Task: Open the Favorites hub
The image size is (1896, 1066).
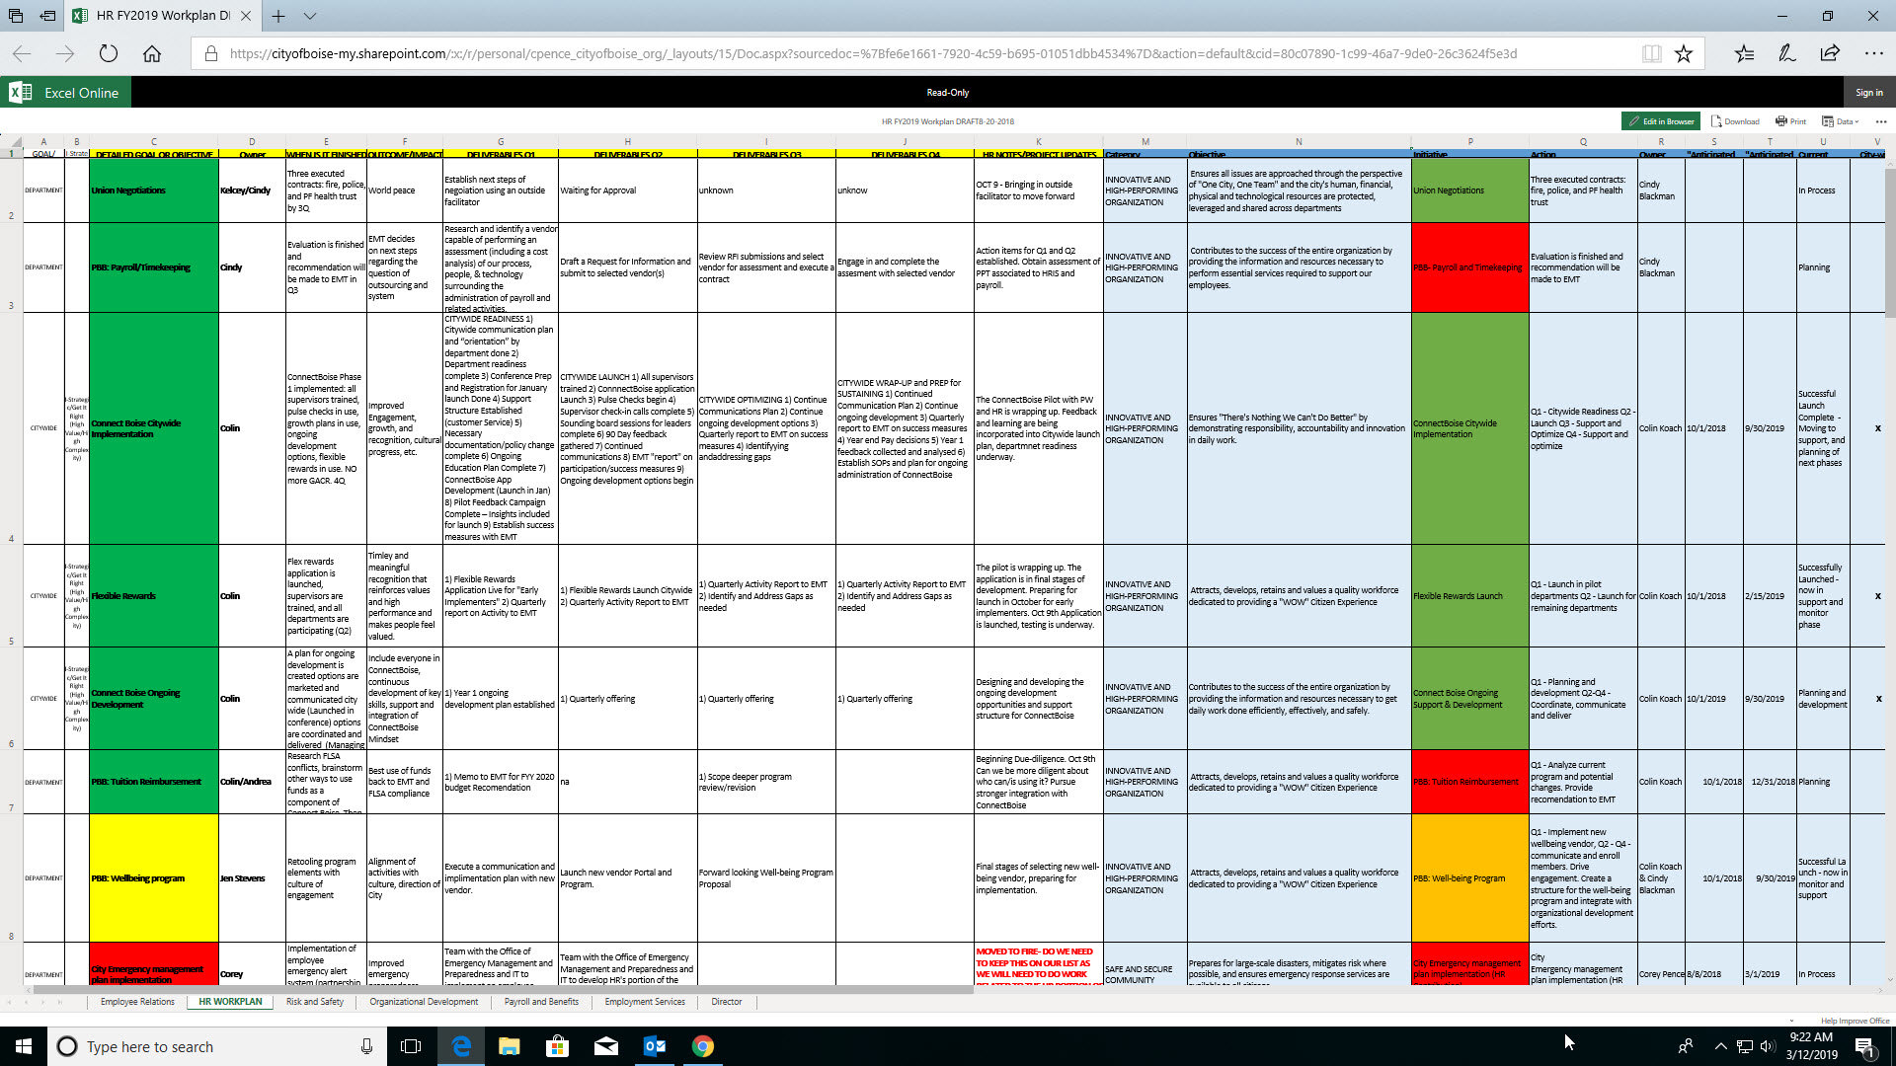Action: 1744,53
